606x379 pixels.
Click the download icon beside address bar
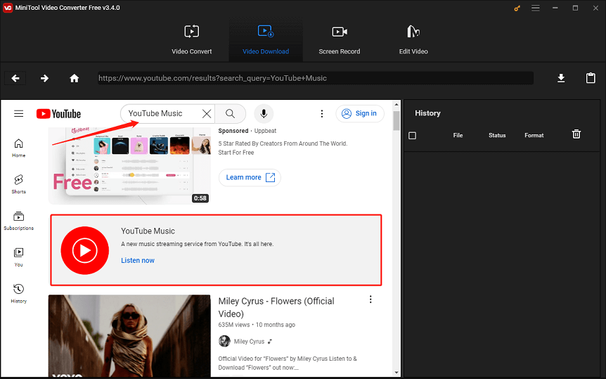561,78
